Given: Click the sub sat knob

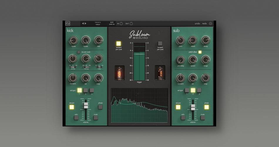Looking at the screenshot, I should coord(193,78).
